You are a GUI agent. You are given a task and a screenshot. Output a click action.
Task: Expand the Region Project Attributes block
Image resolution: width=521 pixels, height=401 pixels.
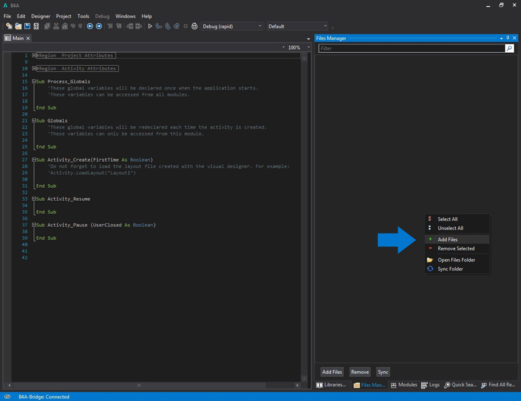point(34,55)
